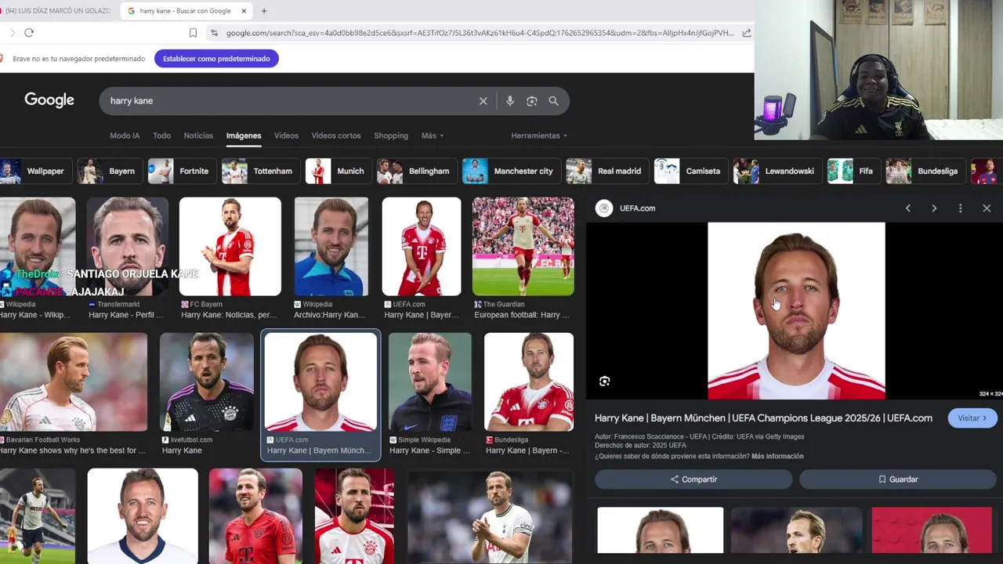Clear the search box with the X icon
This screenshot has height=564, width=1003.
pos(483,101)
